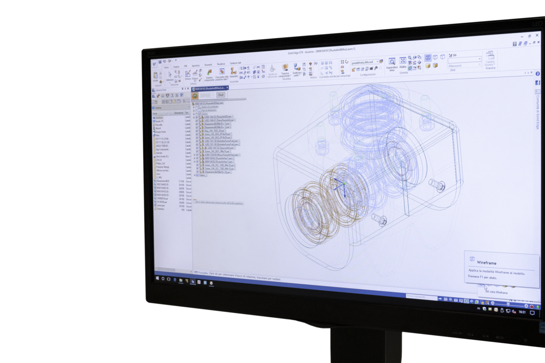Viewport: 545px width, 363px height.
Task: Open the Edge browser on the taskbar
Action: click(x=175, y=280)
